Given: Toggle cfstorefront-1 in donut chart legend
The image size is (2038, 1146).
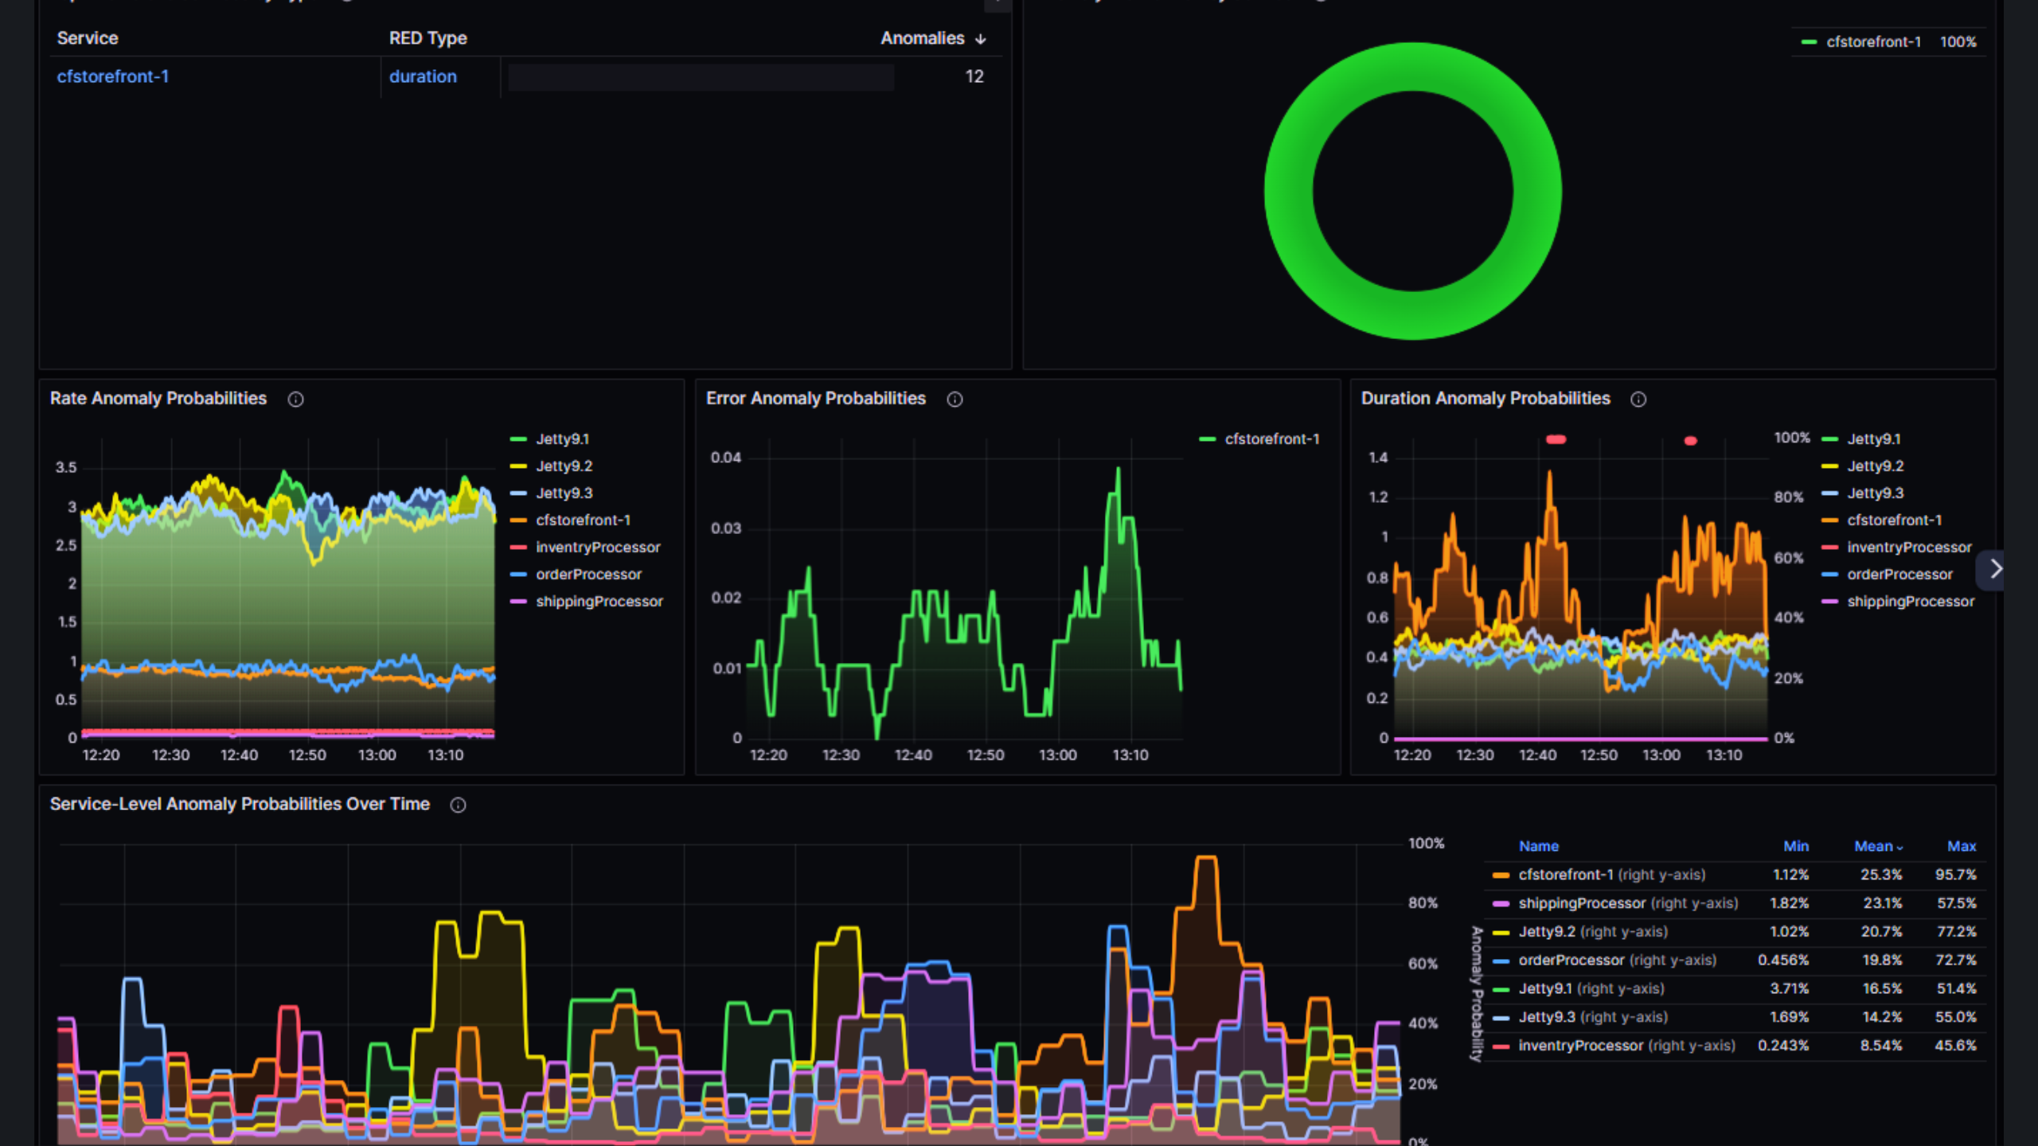Looking at the screenshot, I should [x=1873, y=42].
